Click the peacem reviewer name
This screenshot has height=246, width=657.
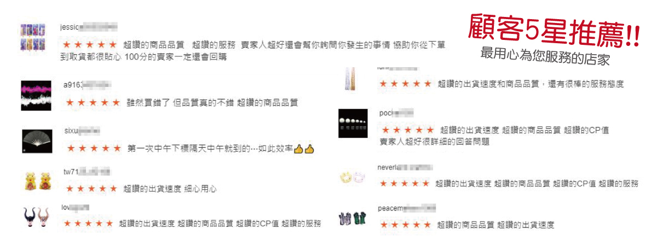click(x=407, y=208)
